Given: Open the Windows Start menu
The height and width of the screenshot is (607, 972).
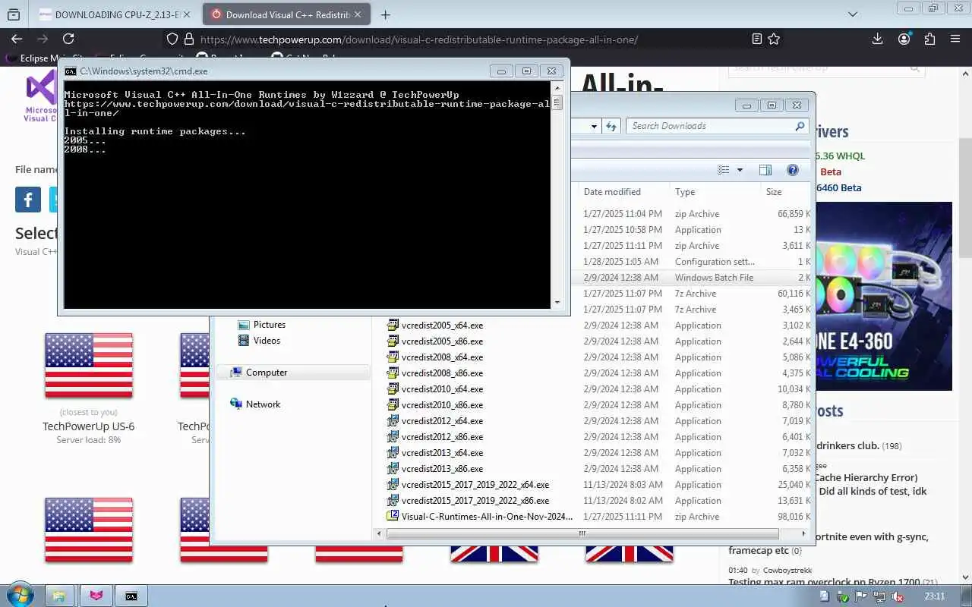Looking at the screenshot, I should tap(19, 596).
